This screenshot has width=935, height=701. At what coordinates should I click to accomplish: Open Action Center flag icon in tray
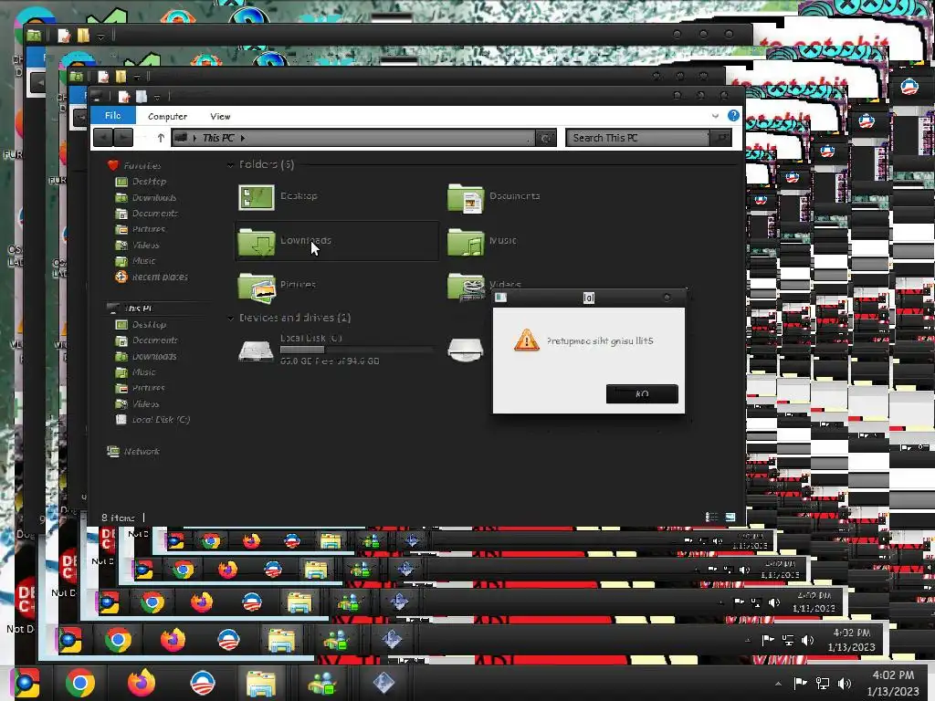(800, 683)
